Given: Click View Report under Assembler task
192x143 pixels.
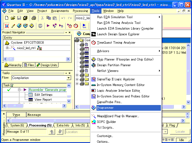Looking at the screenshot, I should click(43, 100).
